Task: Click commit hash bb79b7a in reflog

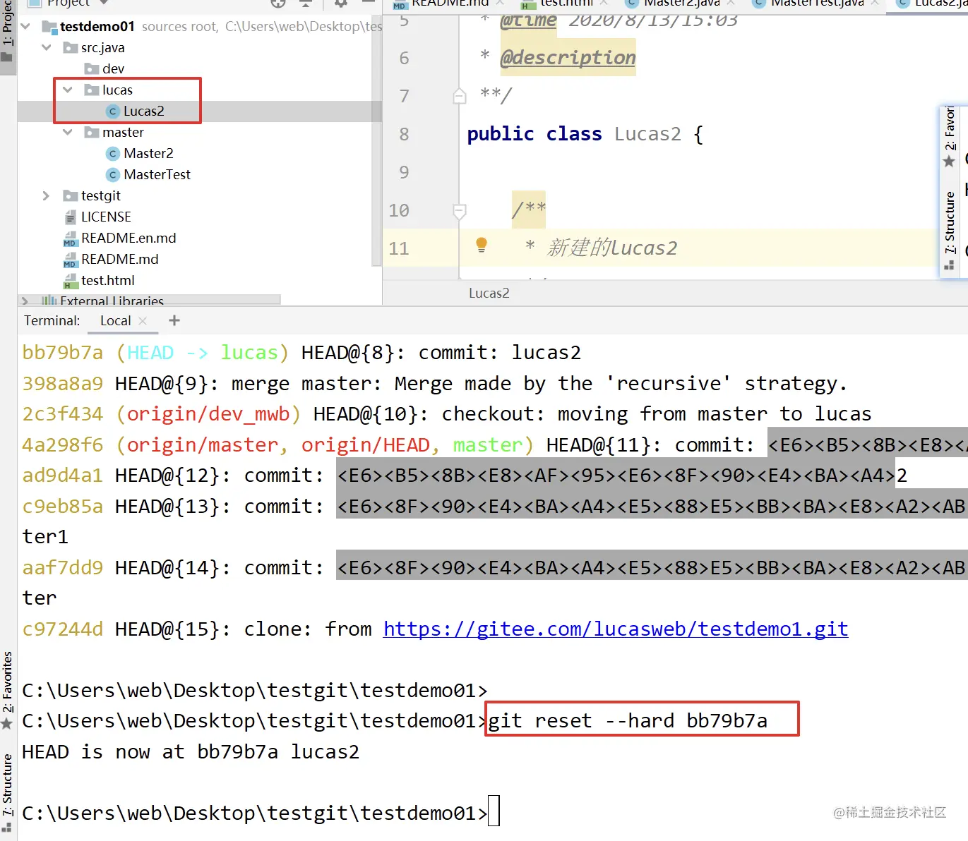Action: (x=63, y=353)
